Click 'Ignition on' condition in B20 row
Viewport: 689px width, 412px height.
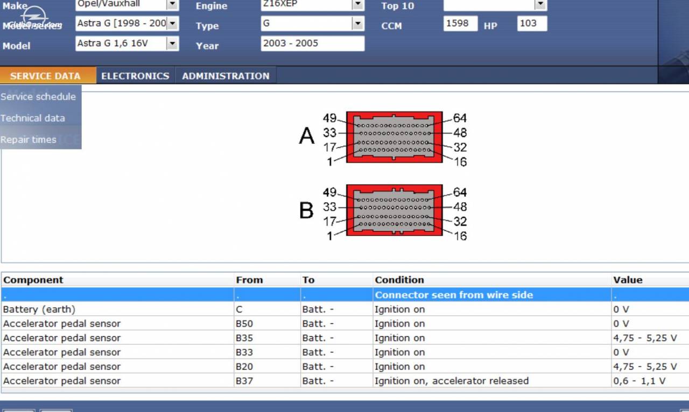click(400, 367)
